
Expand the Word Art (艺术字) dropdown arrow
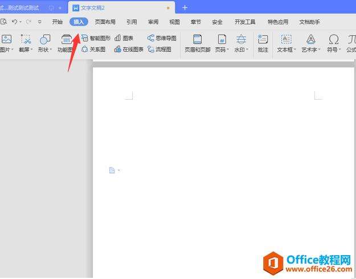click(x=319, y=50)
